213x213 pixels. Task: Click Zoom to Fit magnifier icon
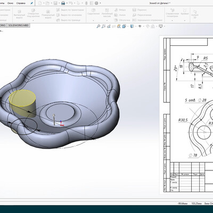coord(99,26)
